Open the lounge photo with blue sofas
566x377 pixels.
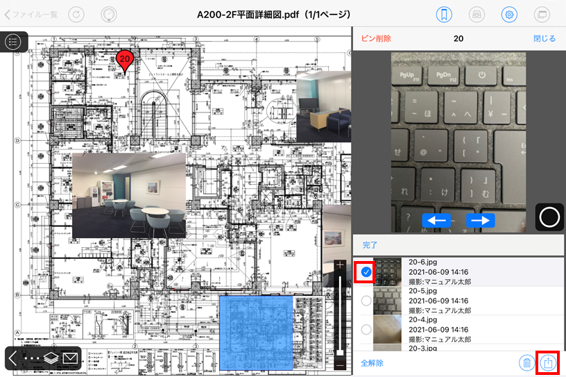323,107
